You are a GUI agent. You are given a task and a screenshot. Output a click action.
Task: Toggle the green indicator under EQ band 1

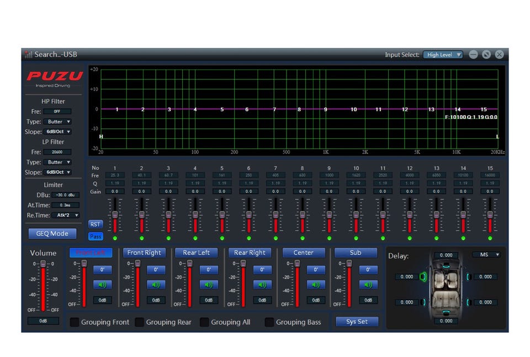[115, 239]
